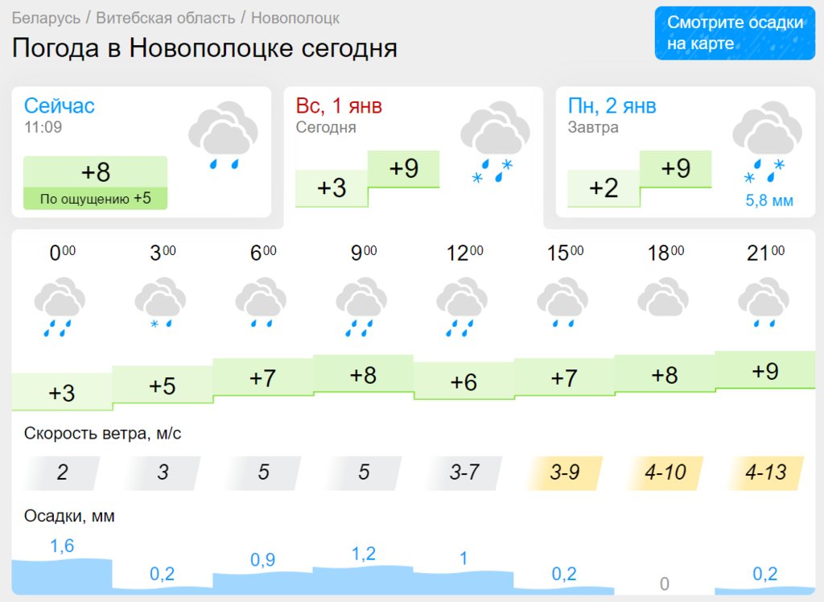Screen dimensions: 824x602
Task: Click the cloudy icon at 18:00
Action: coord(663,298)
